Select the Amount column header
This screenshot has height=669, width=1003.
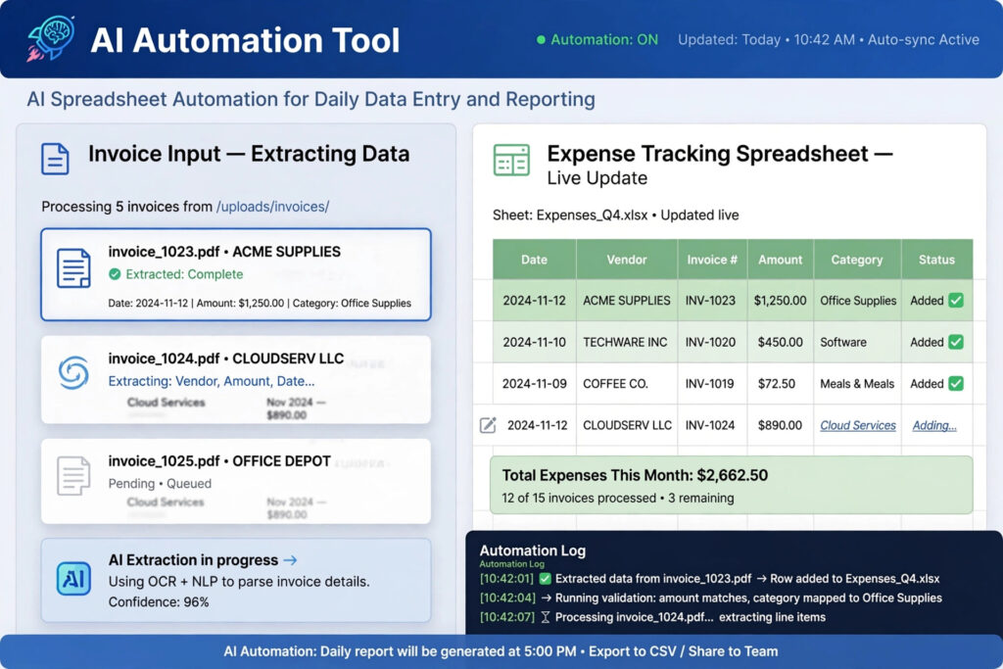tap(781, 260)
